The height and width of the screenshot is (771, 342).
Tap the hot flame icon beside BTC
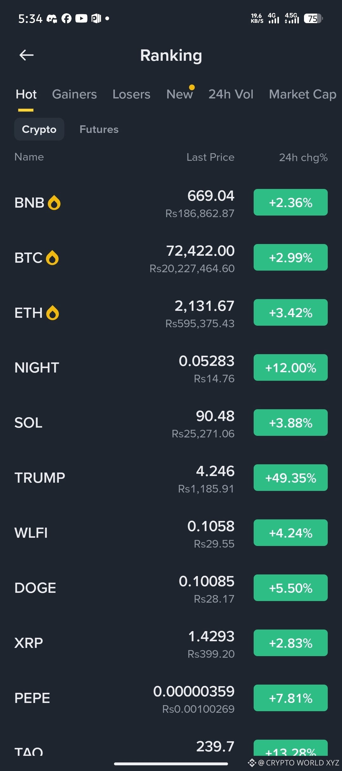(x=52, y=258)
